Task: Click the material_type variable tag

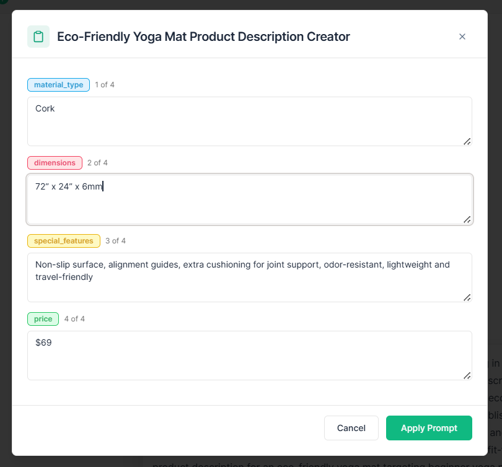Action: pyautogui.click(x=59, y=85)
